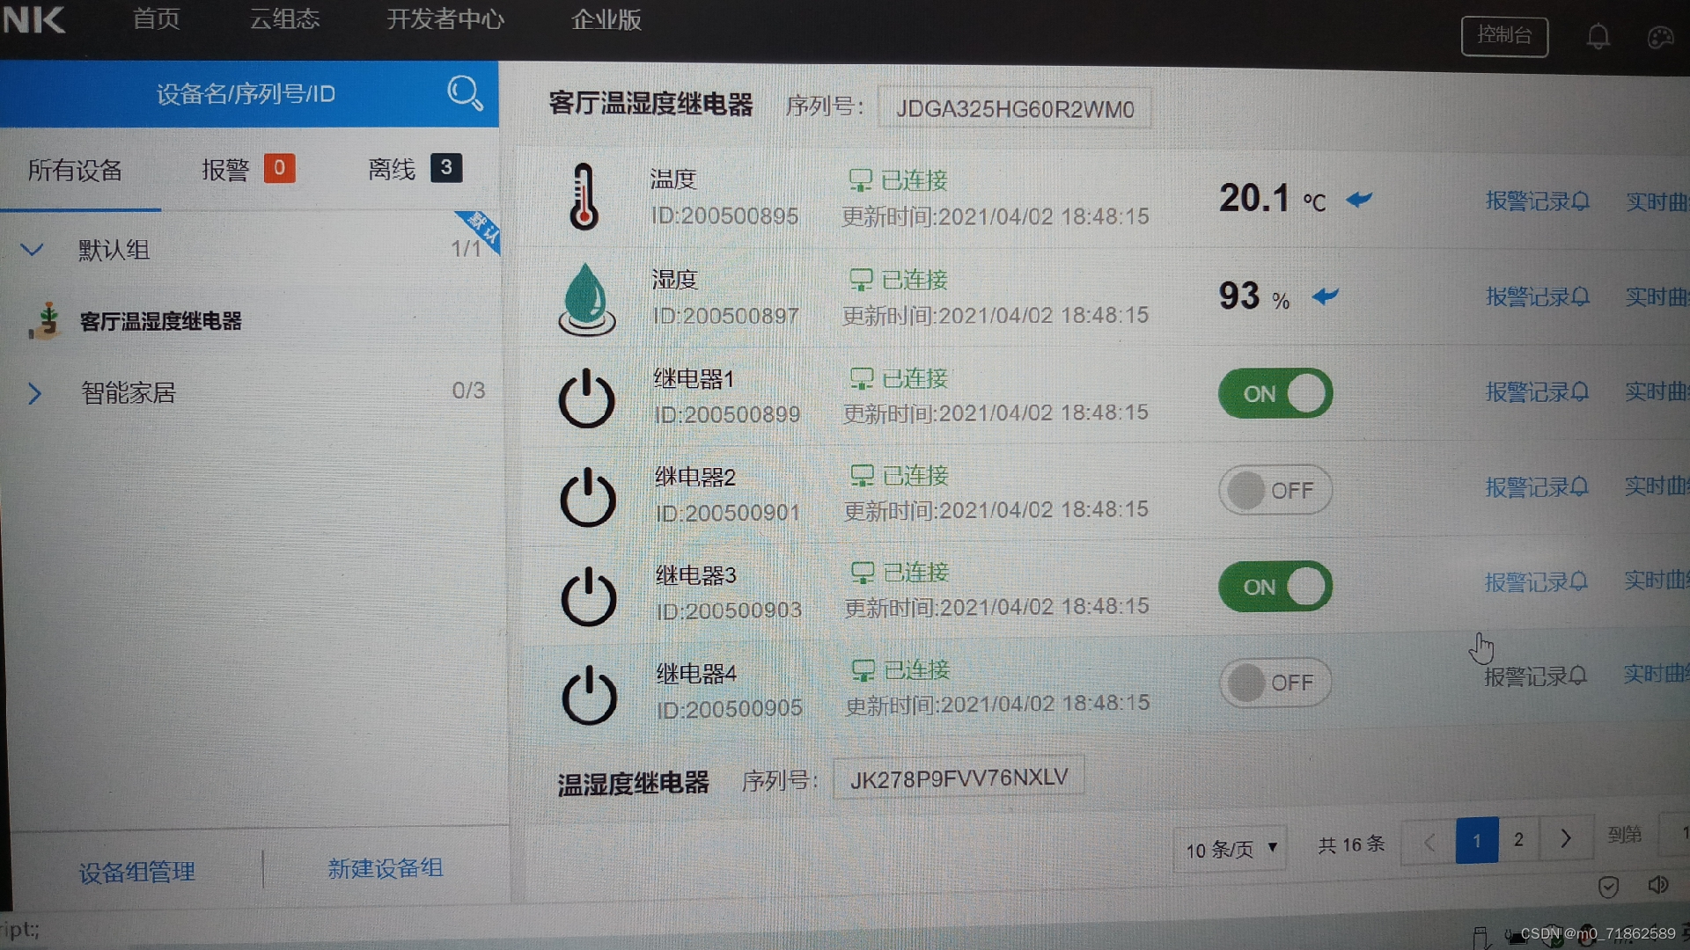The height and width of the screenshot is (950, 1690).
Task: Turn on relay 2 switch
Action: tap(1275, 490)
